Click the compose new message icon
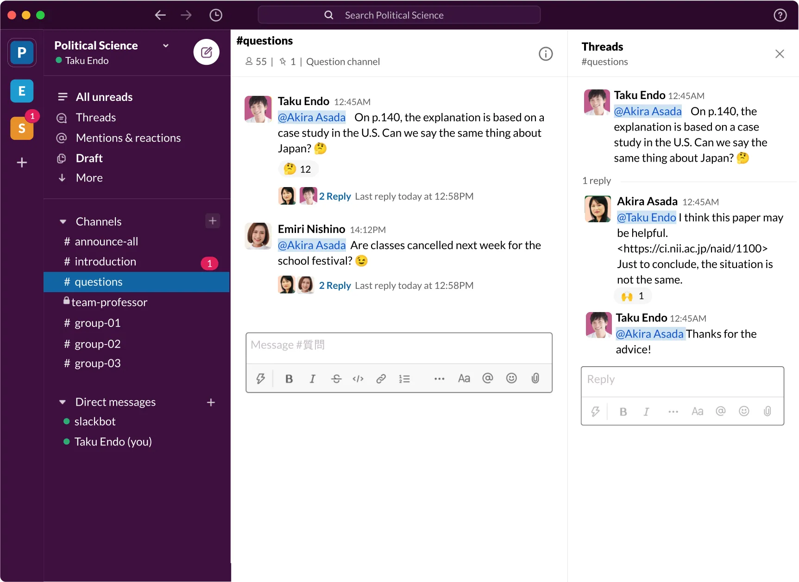 [x=206, y=52]
